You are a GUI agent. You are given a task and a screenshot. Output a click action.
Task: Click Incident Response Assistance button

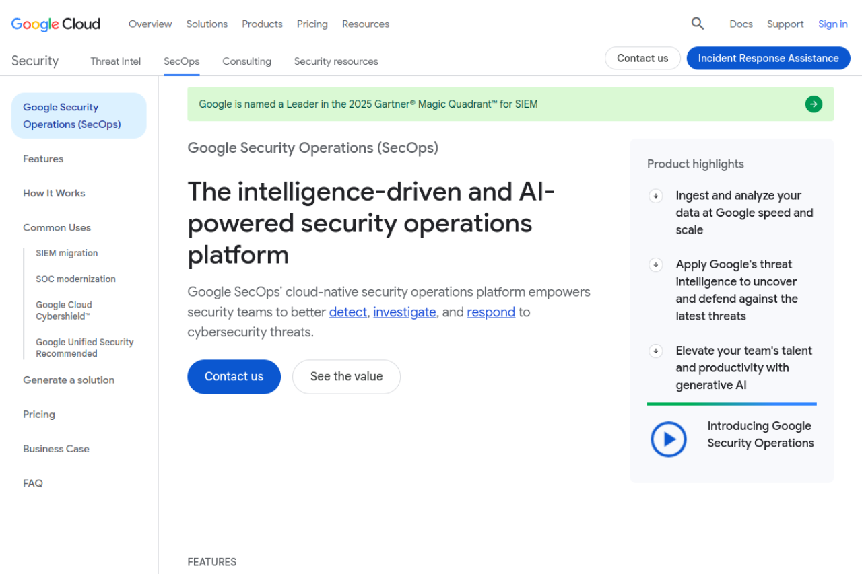tap(768, 58)
